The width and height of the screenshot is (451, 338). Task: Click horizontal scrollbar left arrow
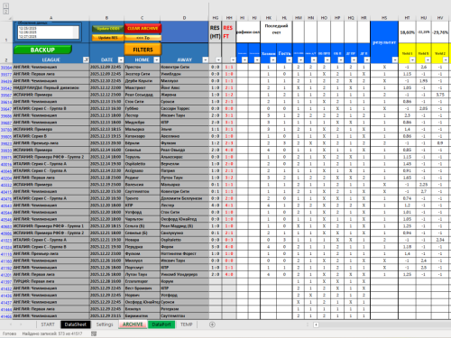pos(316,324)
